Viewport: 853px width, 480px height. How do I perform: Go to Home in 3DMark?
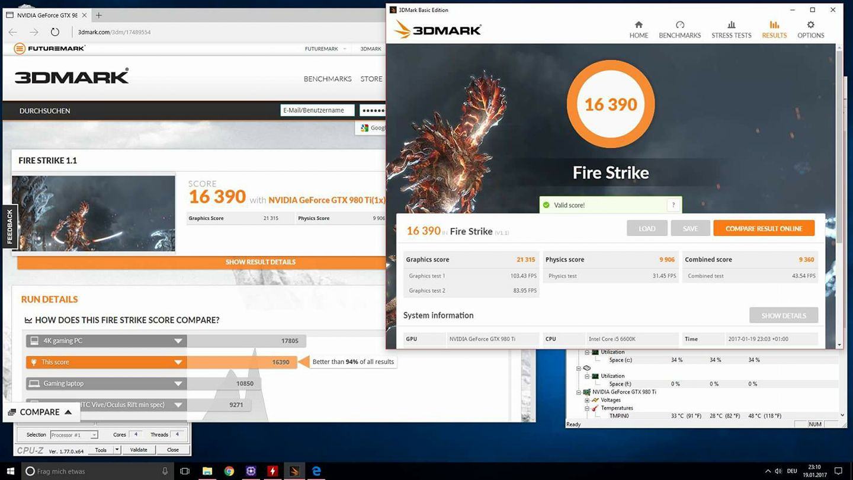(639, 30)
